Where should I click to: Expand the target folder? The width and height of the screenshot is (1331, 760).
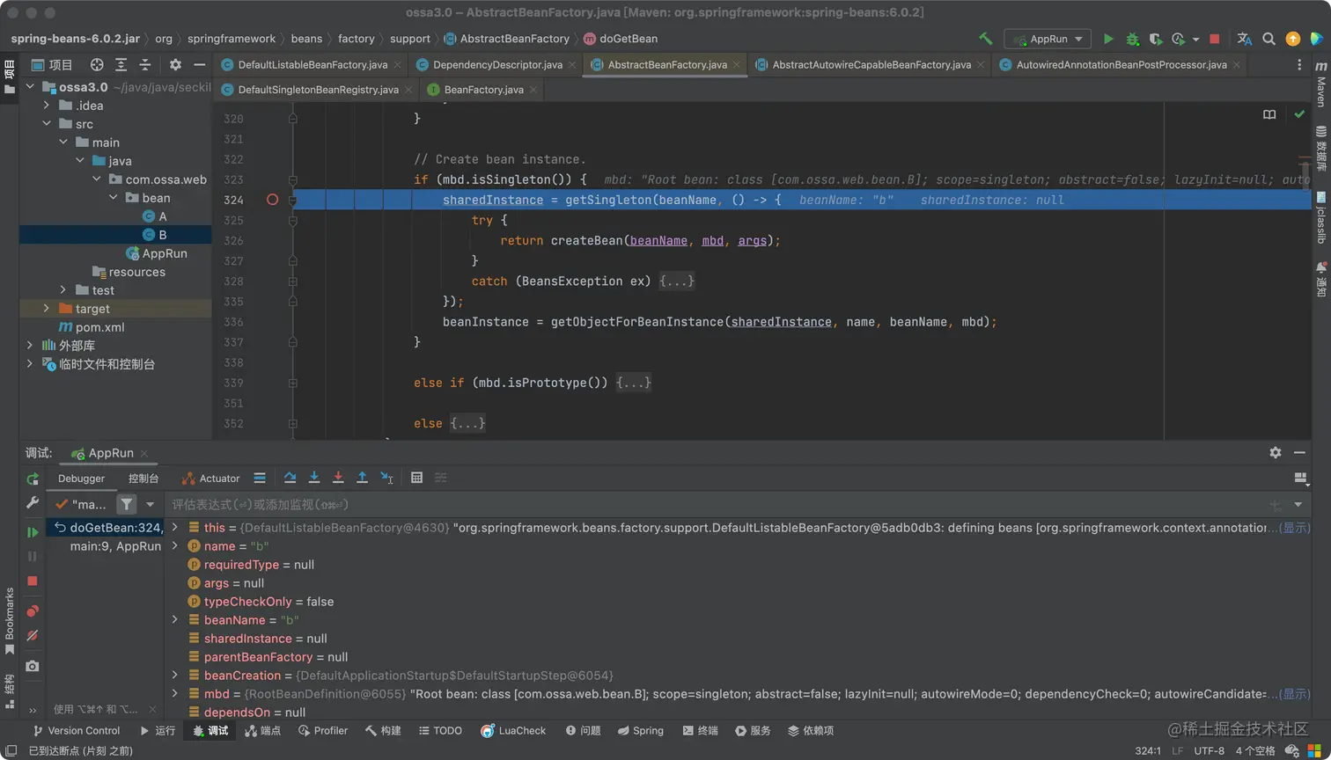47,309
